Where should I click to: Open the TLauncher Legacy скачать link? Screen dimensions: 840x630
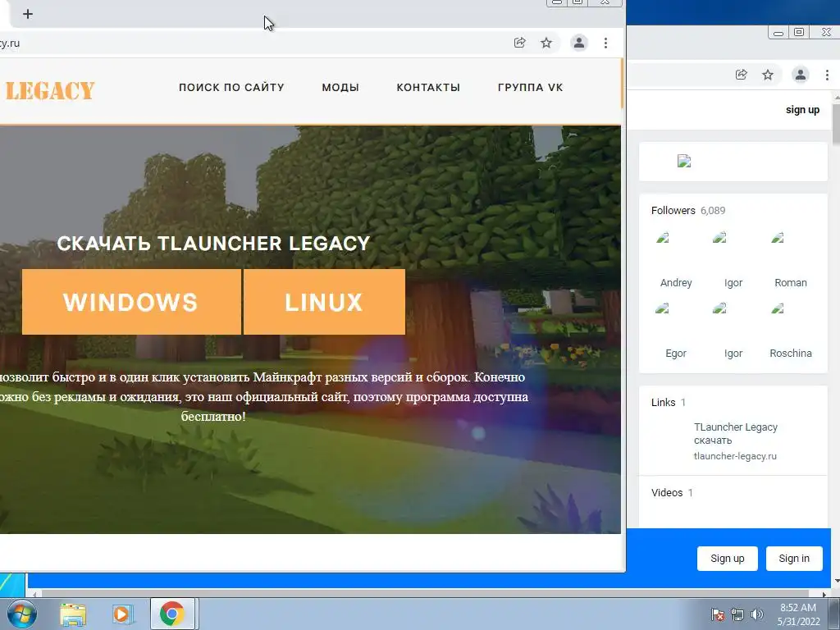pos(736,433)
